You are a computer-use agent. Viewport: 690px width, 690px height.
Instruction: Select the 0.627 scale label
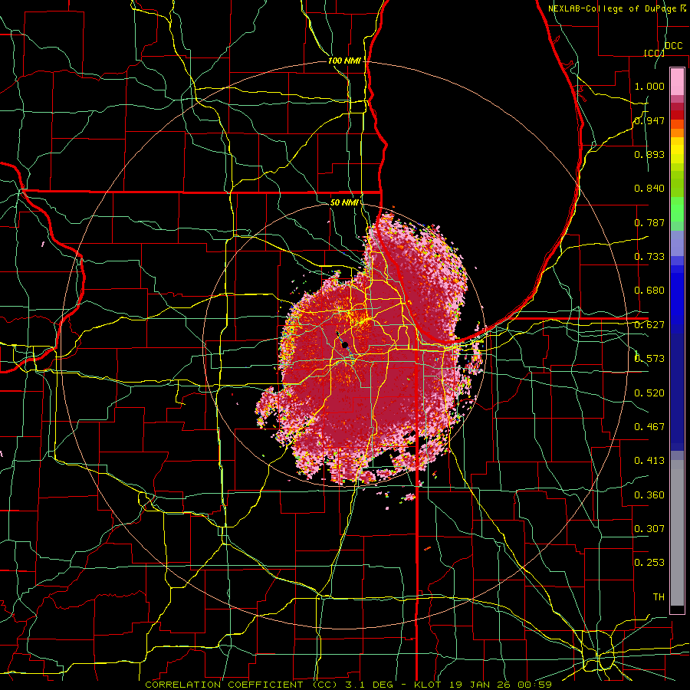click(x=649, y=325)
